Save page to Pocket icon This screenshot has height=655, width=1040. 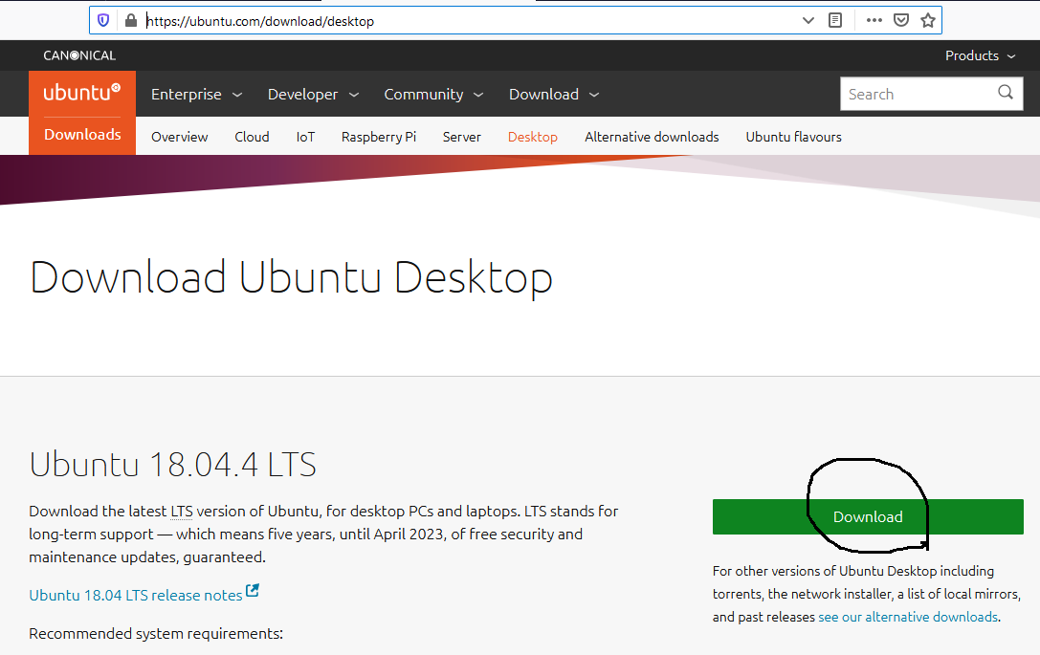(x=900, y=20)
